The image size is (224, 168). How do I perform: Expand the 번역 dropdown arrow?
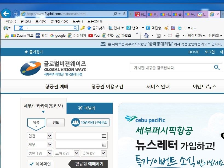pos(143,28)
